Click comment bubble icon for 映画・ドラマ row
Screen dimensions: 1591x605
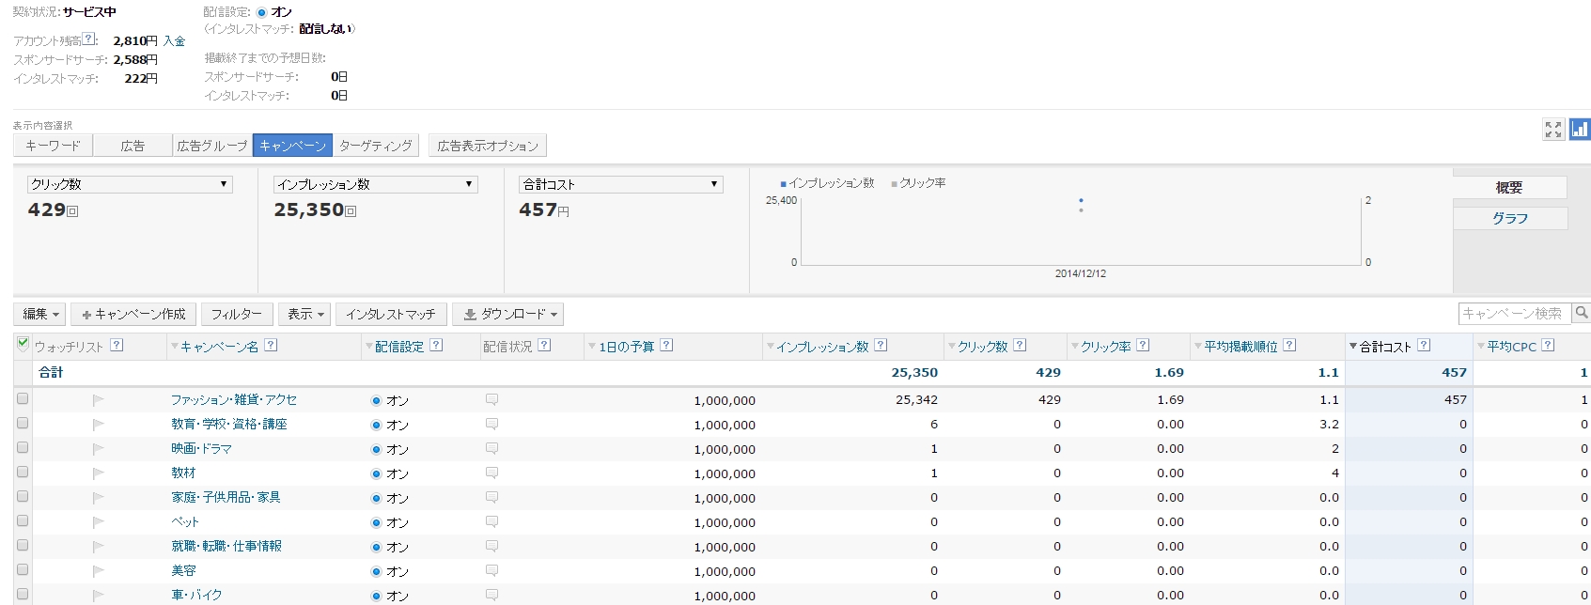pyautogui.click(x=491, y=448)
